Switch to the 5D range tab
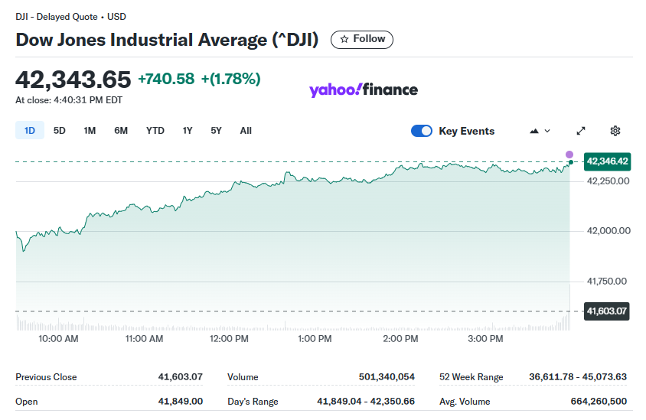Image resolution: width=646 pixels, height=420 pixels. tap(60, 131)
